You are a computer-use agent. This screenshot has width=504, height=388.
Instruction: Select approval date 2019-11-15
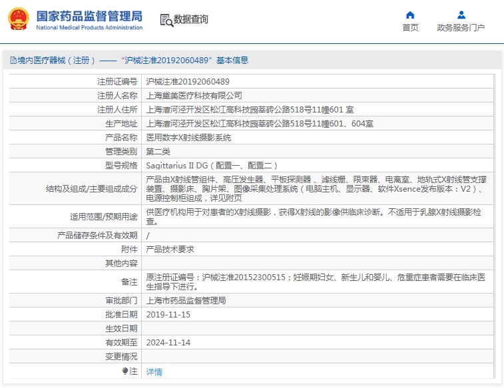point(168,314)
